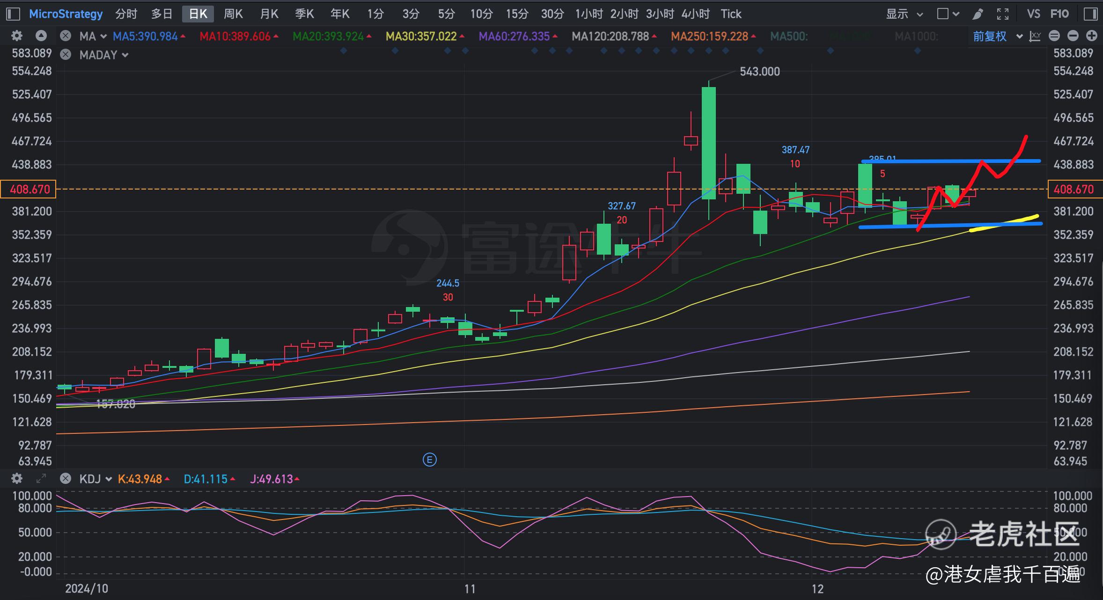Remove the KDJ indicator
Image resolution: width=1103 pixels, height=600 pixels.
point(66,479)
